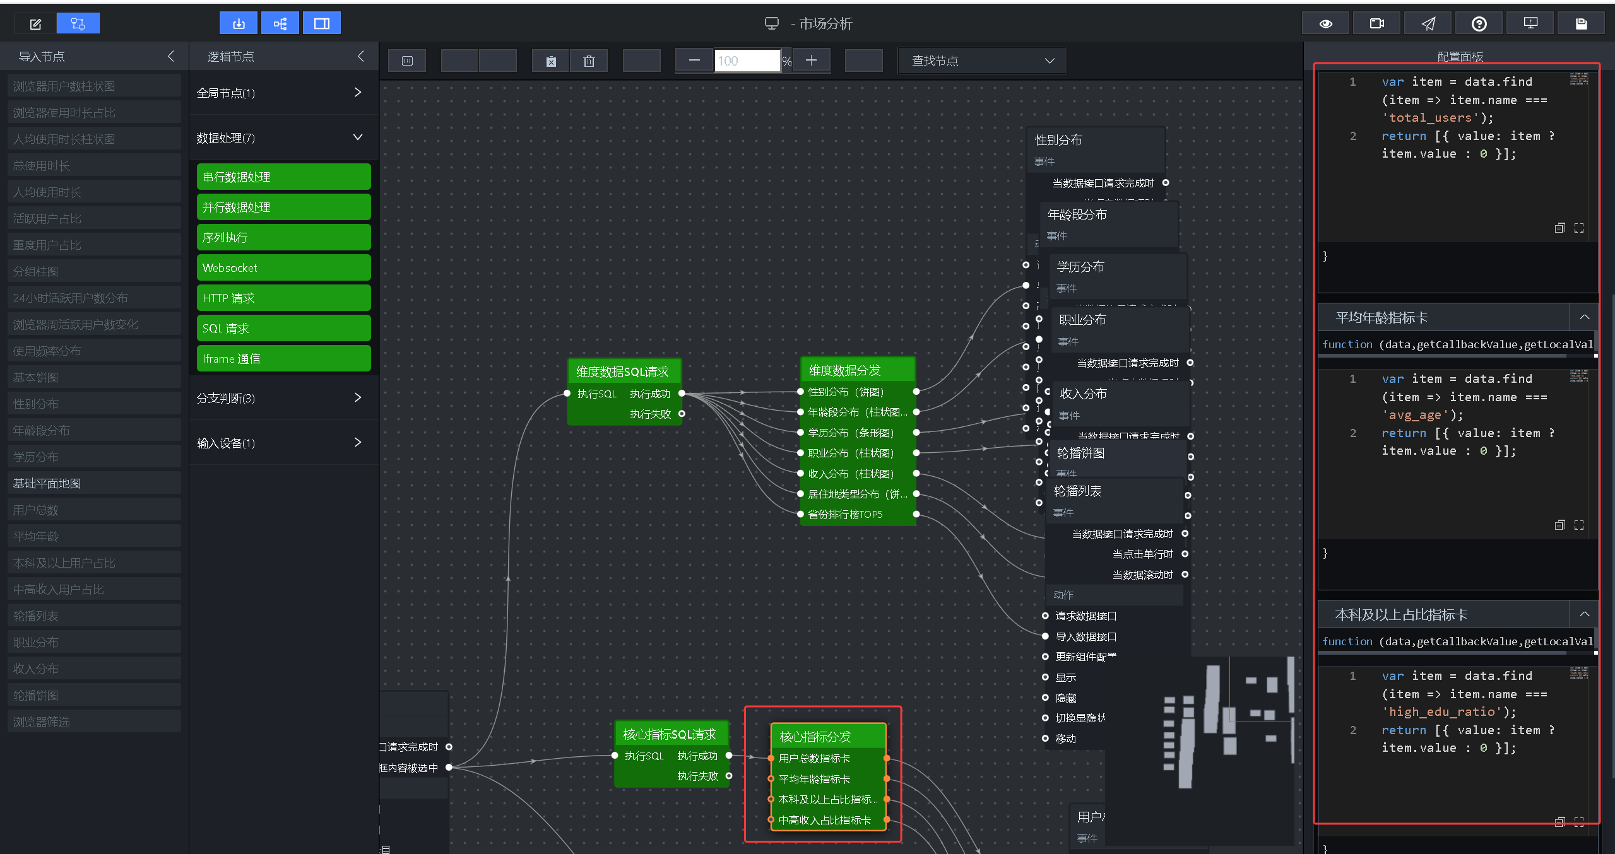
Task: Click the paper plane publish icon
Action: [1428, 23]
